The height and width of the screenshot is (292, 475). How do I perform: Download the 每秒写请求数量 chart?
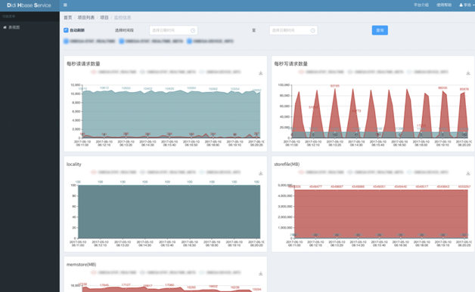tap(468, 73)
